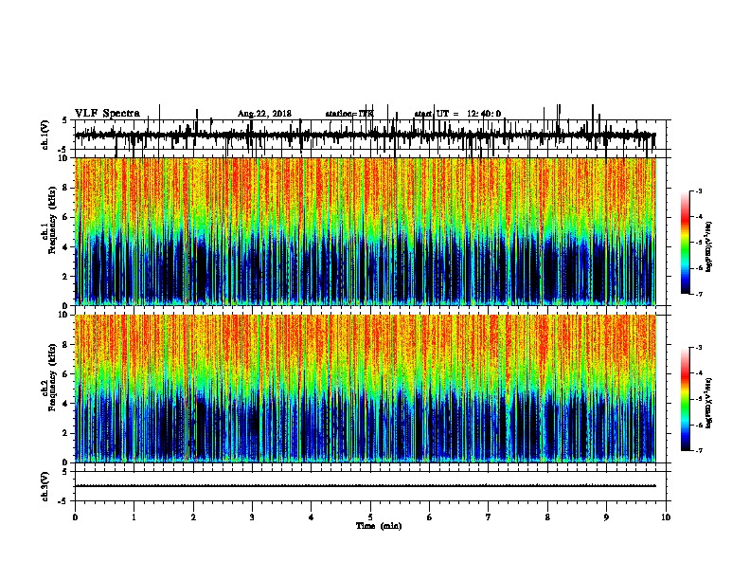The image size is (750, 580).
Task: Click the "-7" tick of the ch.2 colorbar
Action: (x=698, y=450)
